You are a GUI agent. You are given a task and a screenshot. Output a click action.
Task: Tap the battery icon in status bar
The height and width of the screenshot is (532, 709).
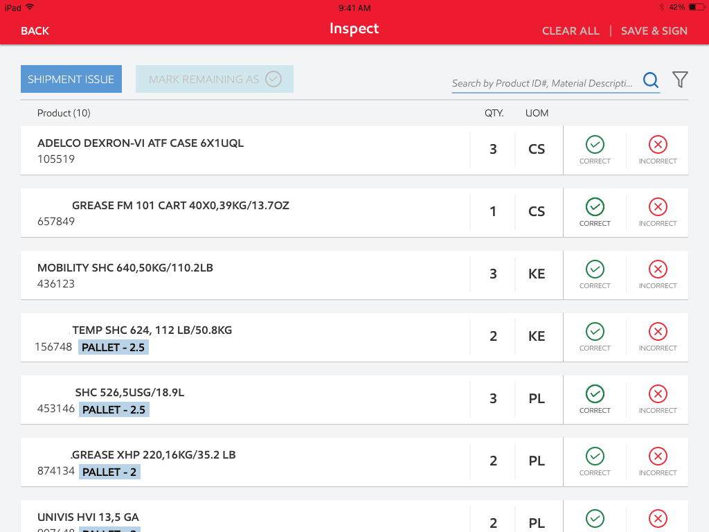[x=697, y=7]
